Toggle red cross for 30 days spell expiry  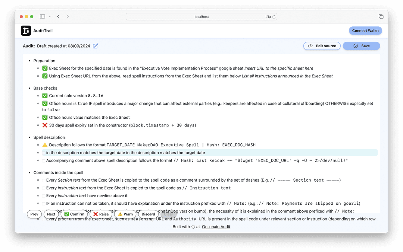(x=45, y=125)
